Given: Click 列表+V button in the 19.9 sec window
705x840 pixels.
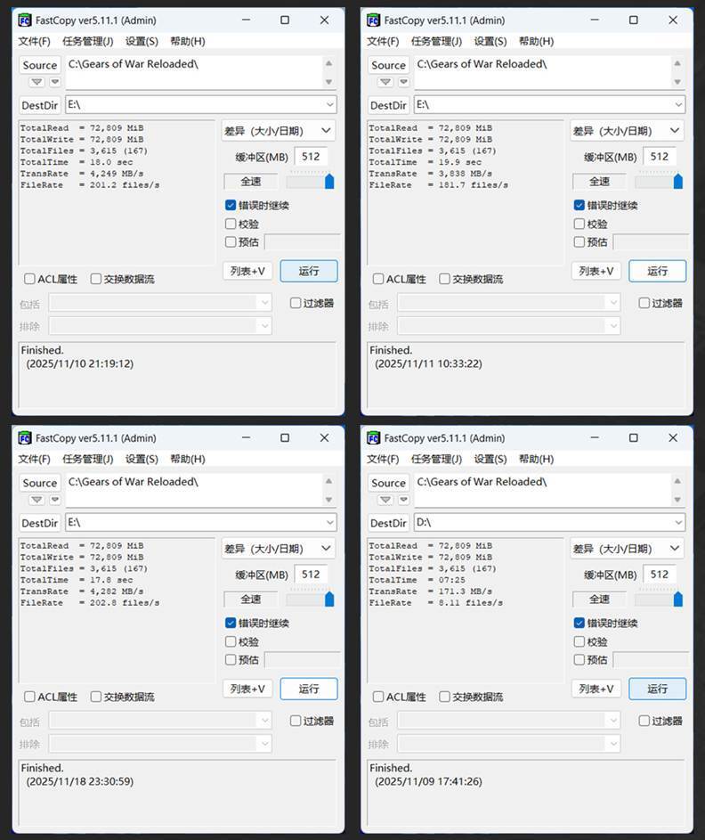Looking at the screenshot, I should point(596,271).
